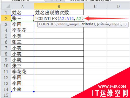
Task: Click cell A9 containing 小美
Action: click(x=23, y=60)
